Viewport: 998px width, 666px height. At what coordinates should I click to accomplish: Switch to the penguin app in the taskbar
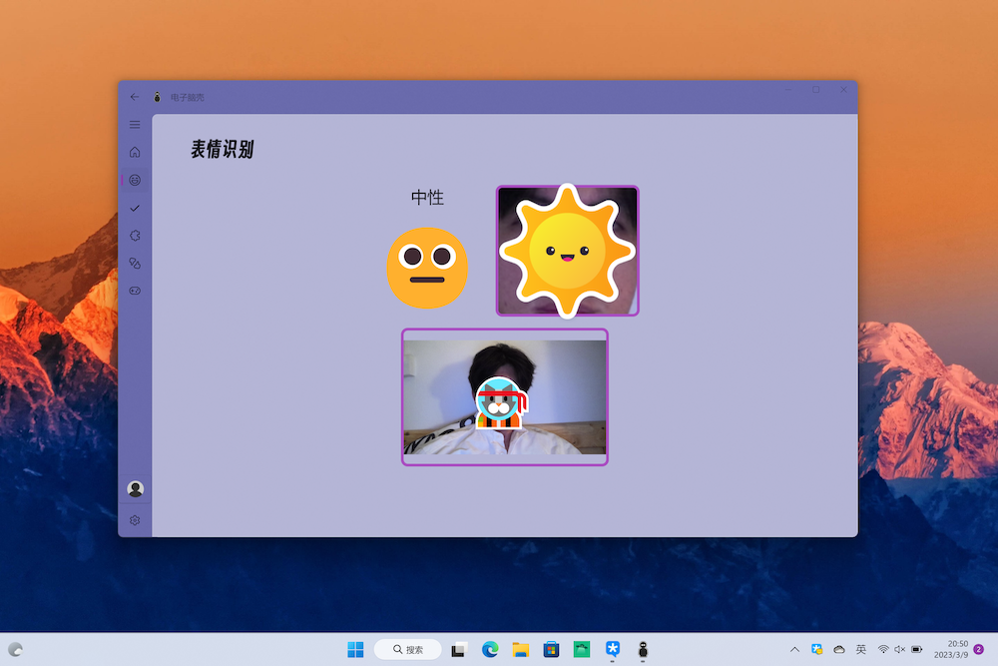(643, 649)
